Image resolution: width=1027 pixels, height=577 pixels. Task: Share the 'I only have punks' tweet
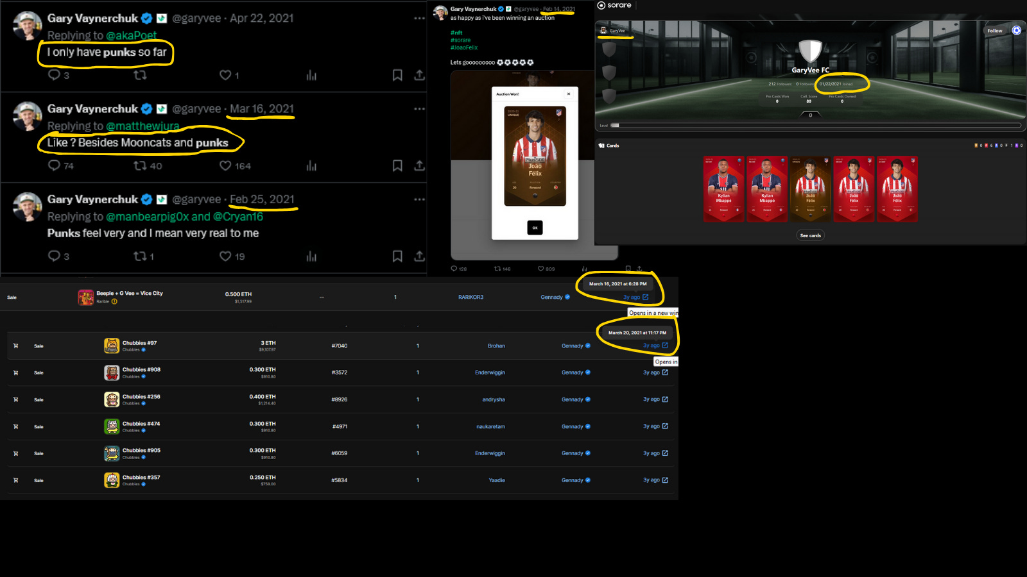[x=419, y=75]
